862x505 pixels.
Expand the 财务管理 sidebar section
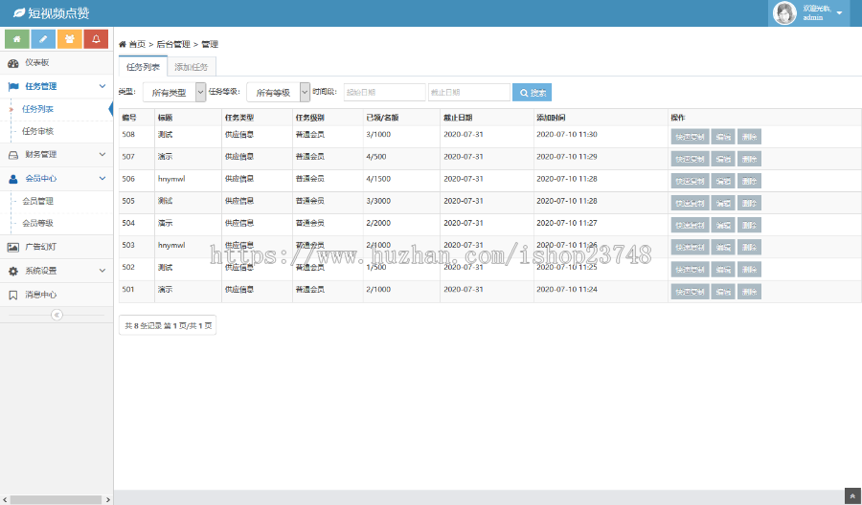pos(56,154)
